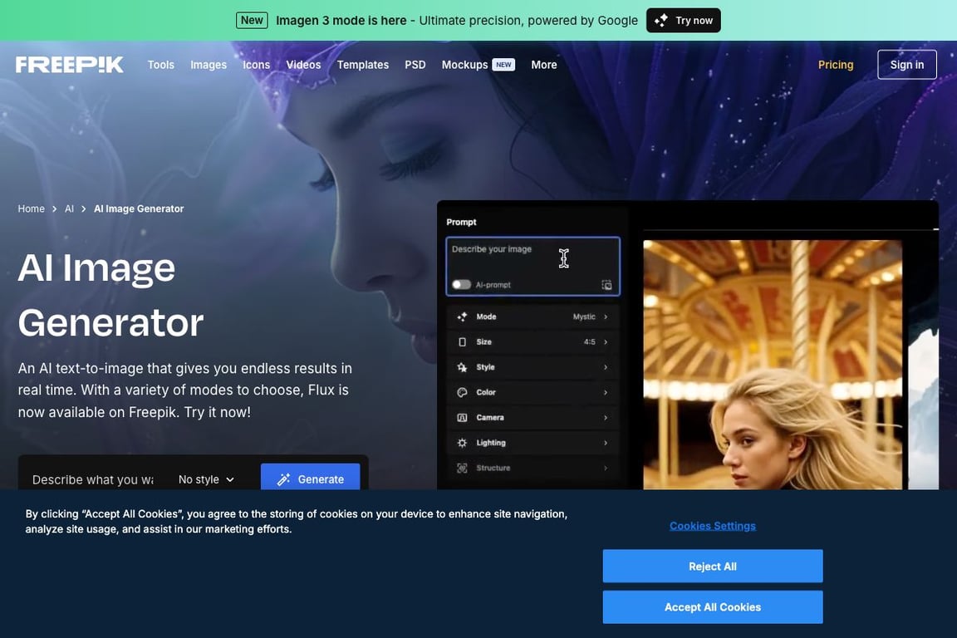Open the Videos menu

(x=303, y=65)
